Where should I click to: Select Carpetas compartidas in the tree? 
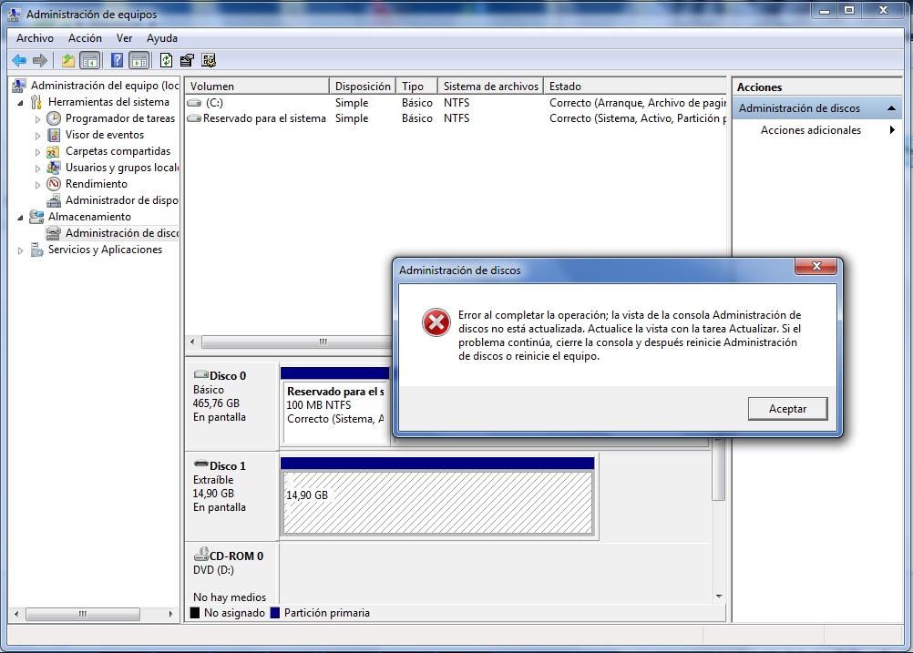click(x=118, y=151)
